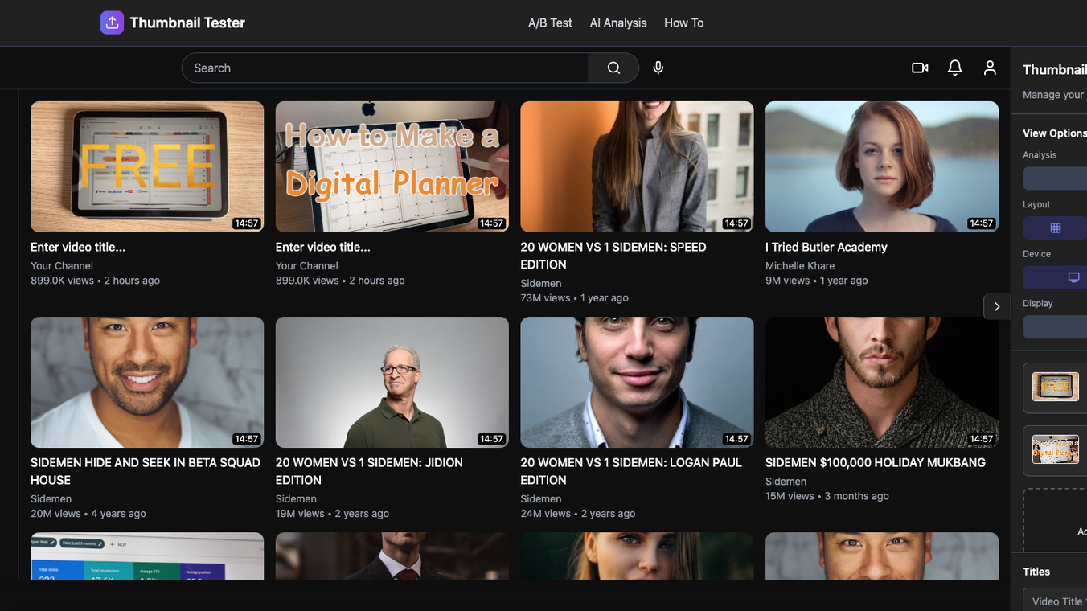The image size is (1087, 611).
Task: Click in the Search input field
Action: (386, 68)
